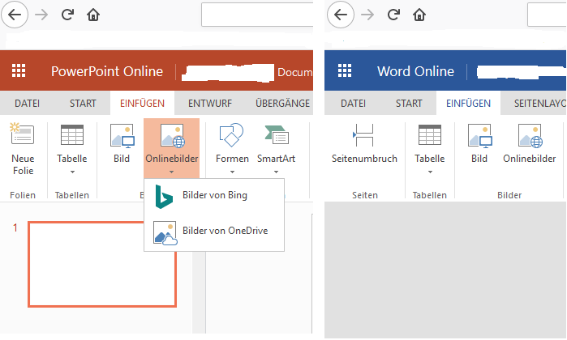Select slide 1 thumbnail
567x340 pixels.
click(101, 264)
